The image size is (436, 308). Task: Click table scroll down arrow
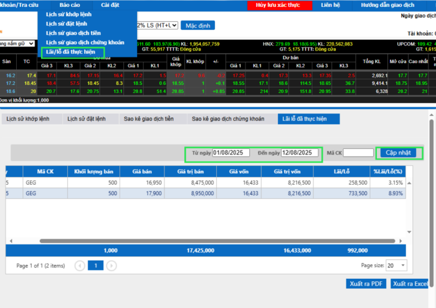tap(409, 232)
